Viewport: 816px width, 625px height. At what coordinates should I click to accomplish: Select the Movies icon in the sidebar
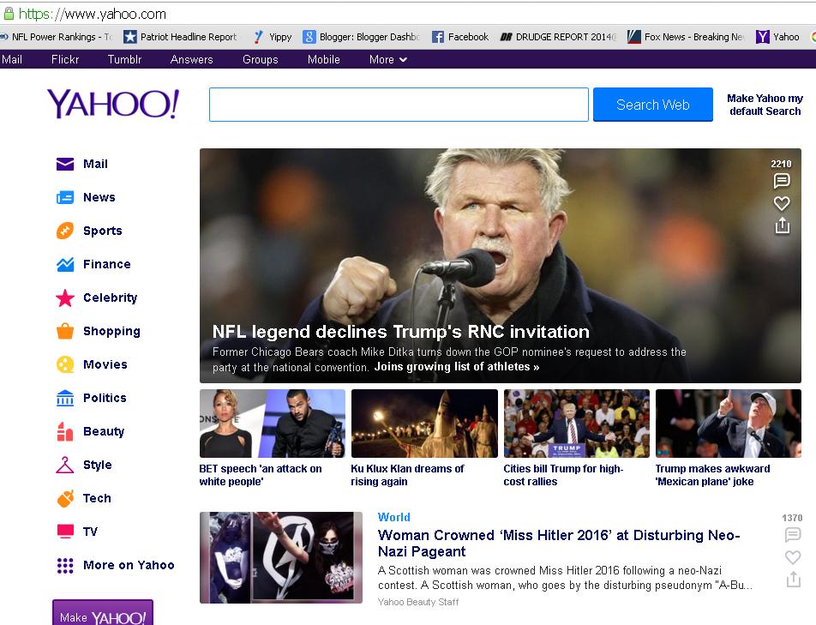[x=66, y=364]
